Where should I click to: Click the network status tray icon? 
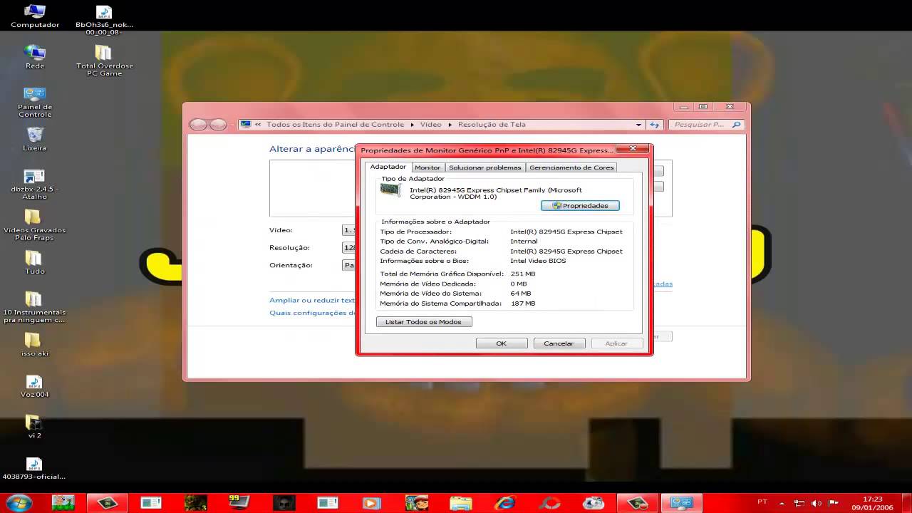(x=799, y=503)
